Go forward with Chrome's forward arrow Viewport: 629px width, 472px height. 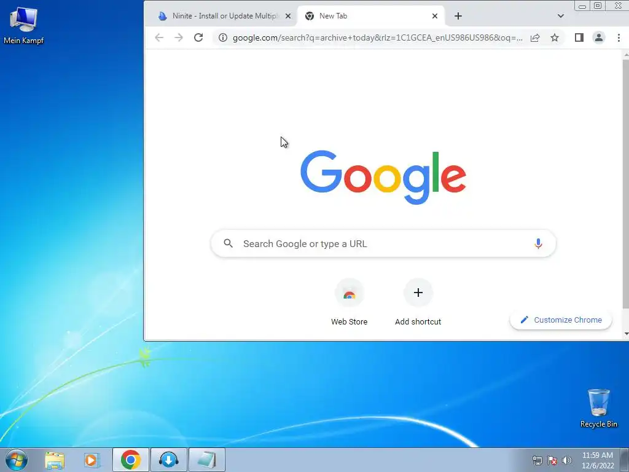click(x=179, y=37)
